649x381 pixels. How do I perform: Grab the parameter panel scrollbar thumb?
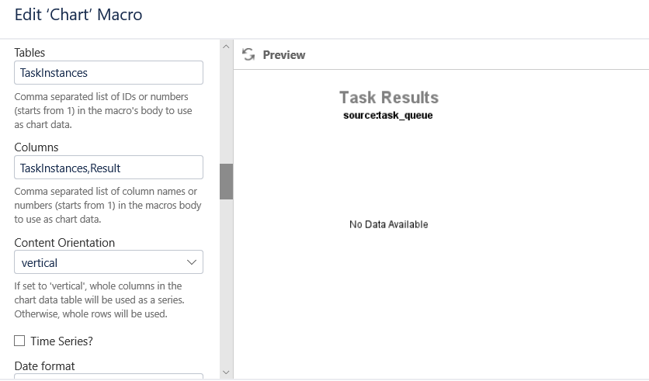pos(226,182)
